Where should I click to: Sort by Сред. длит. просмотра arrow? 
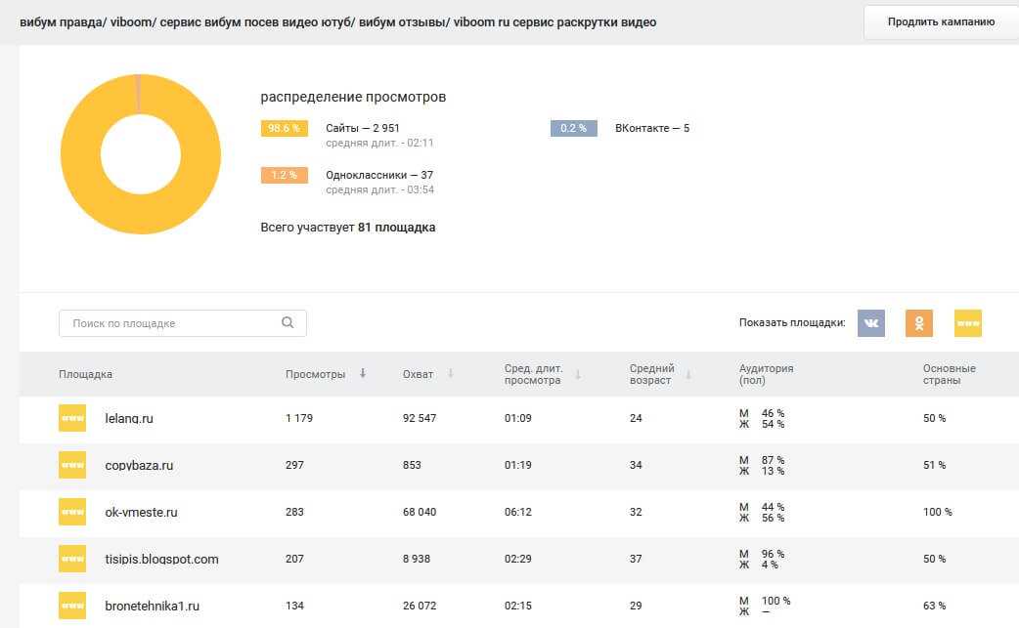click(578, 374)
